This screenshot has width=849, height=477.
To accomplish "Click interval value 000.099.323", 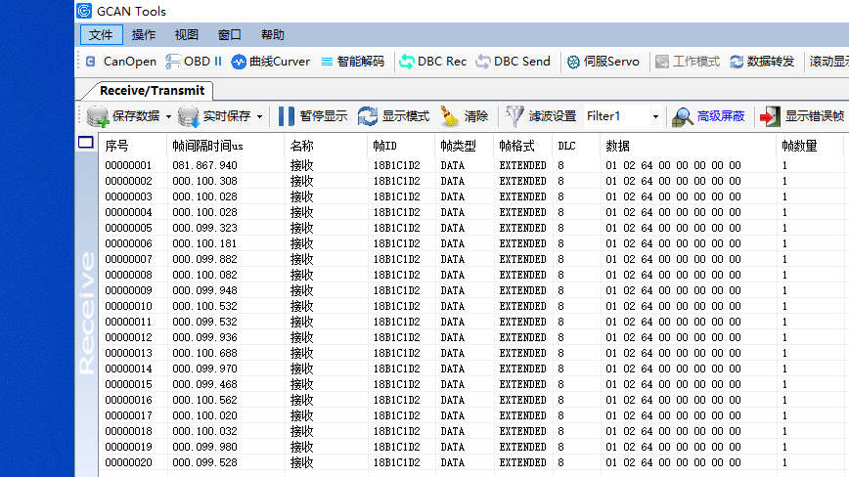I will coord(204,228).
